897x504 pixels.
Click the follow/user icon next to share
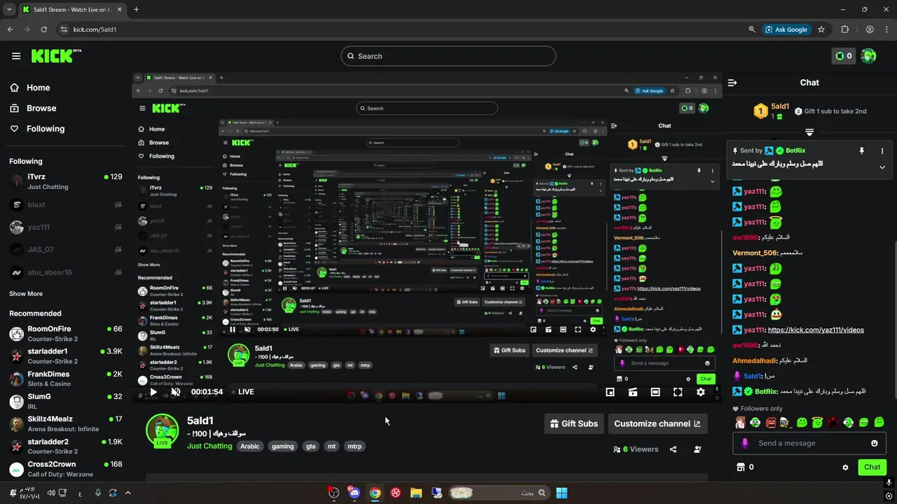click(x=697, y=449)
